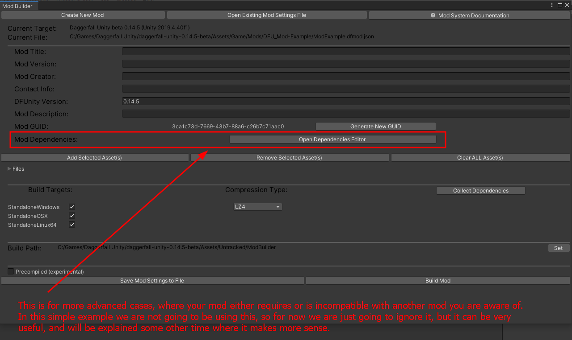Focus the Mod Title field
This screenshot has width=572, height=340.
[x=346, y=52]
